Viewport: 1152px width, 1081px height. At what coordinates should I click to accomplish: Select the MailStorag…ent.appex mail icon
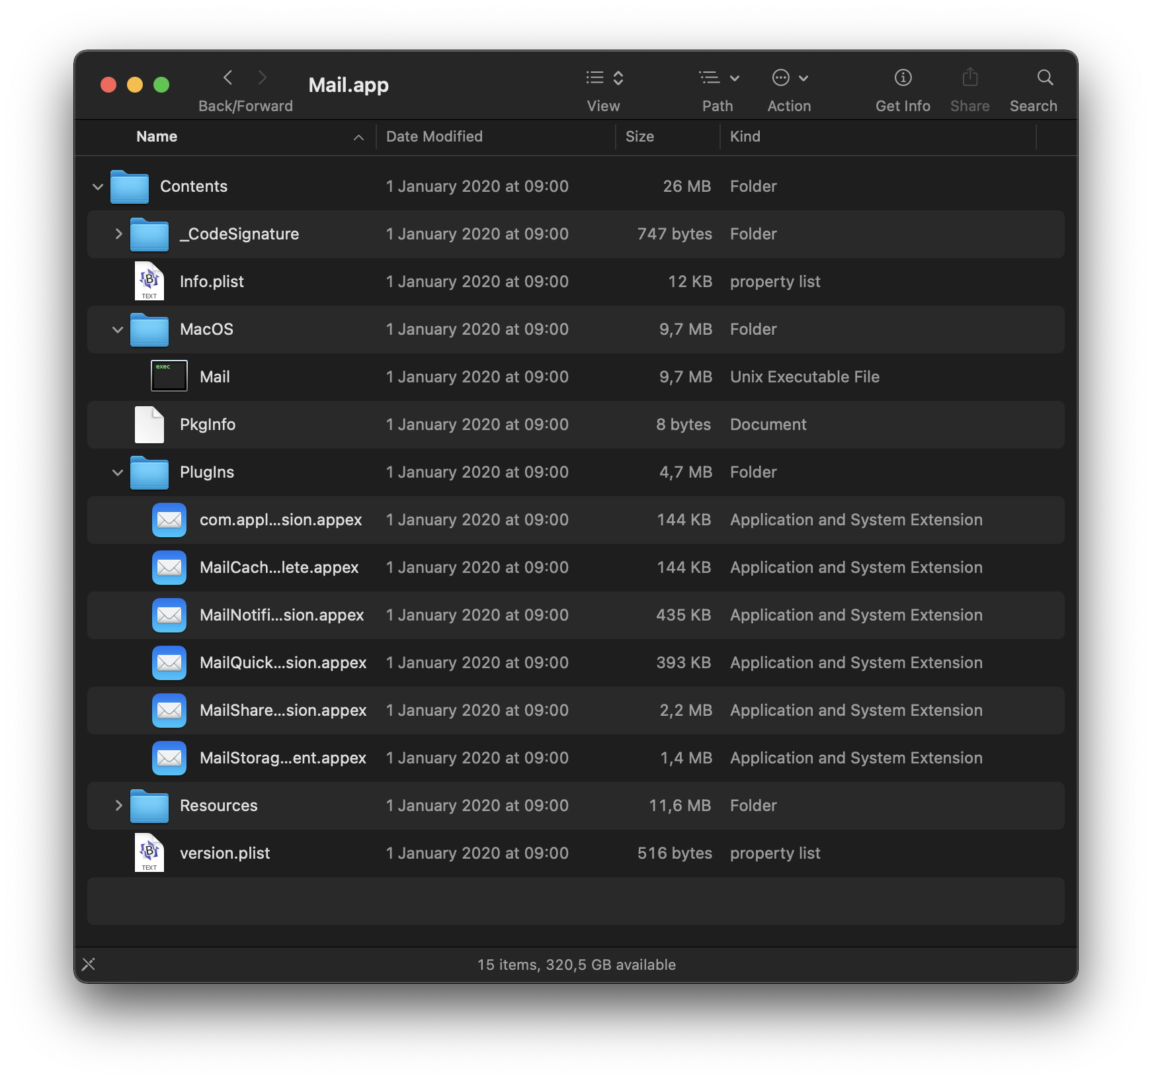(x=169, y=758)
